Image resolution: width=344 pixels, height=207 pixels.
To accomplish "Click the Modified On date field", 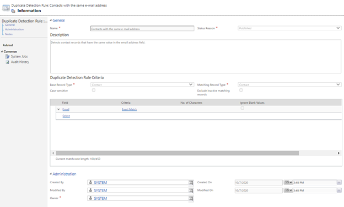I will click(259, 190).
